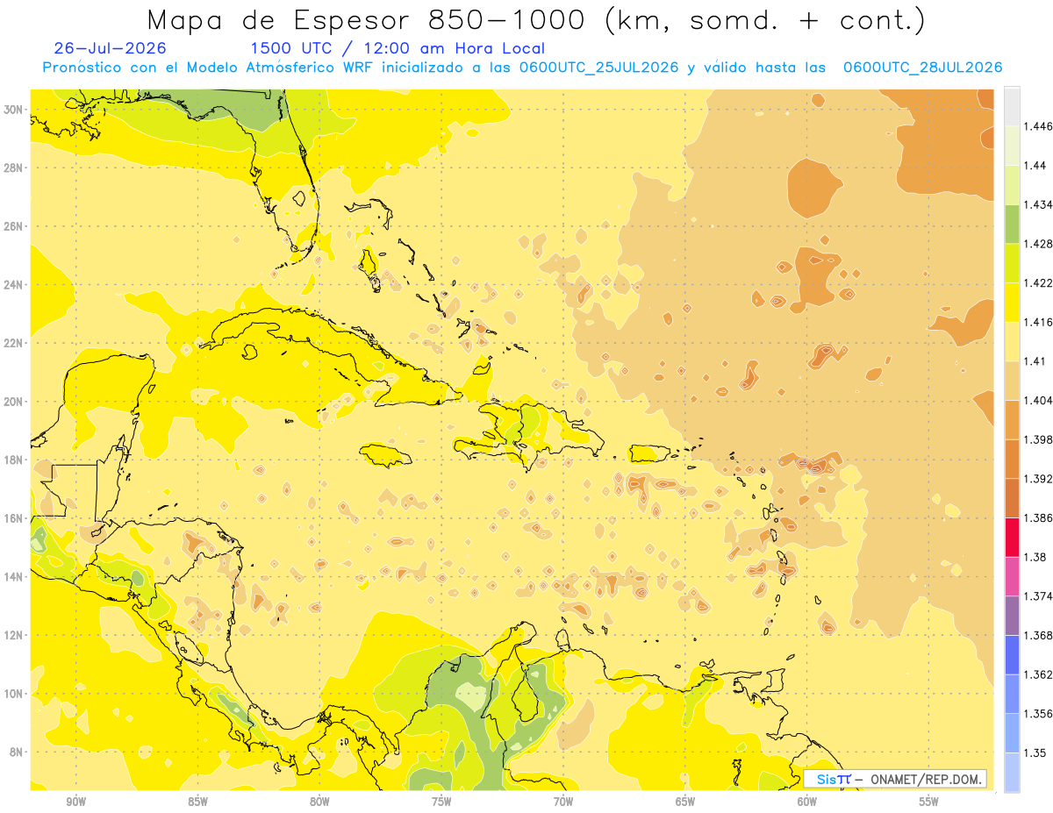Click the '55W' longitude label
Viewport: 1053px width, 813px height.
(x=929, y=802)
